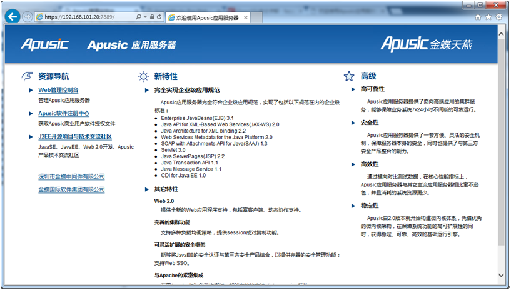Image resolution: width=511 pixels, height=290 pixels.
Task: Click the security lock icon in address bar
Action: (x=152, y=17)
